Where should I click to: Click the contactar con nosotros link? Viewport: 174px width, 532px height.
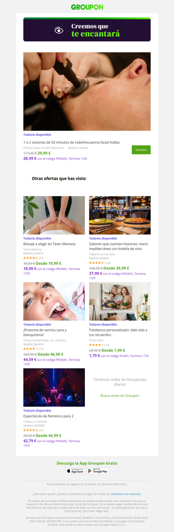coord(126,494)
